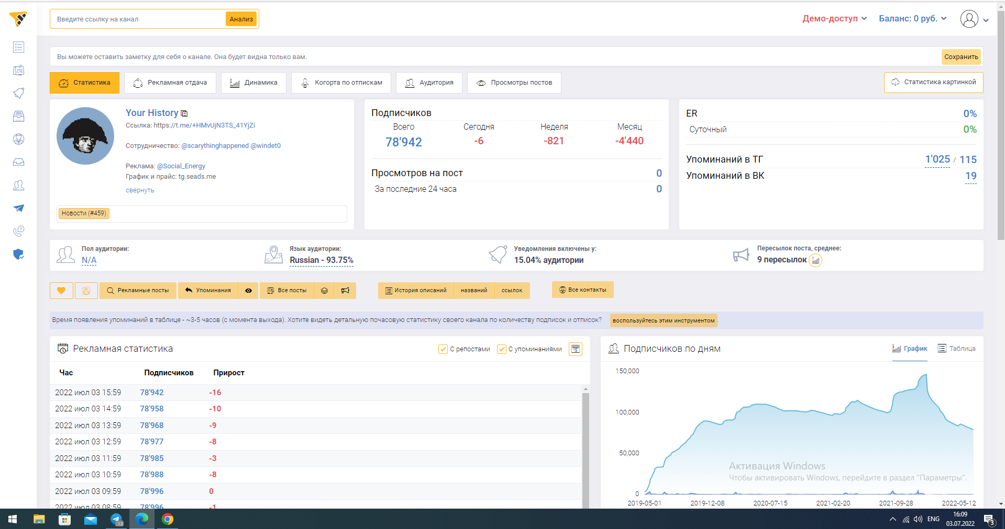Image resolution: width=1005 pixels, height=529 pixels.
Task: Expand the Демо-доступ dropdown
Action: (x=834, y=19)
